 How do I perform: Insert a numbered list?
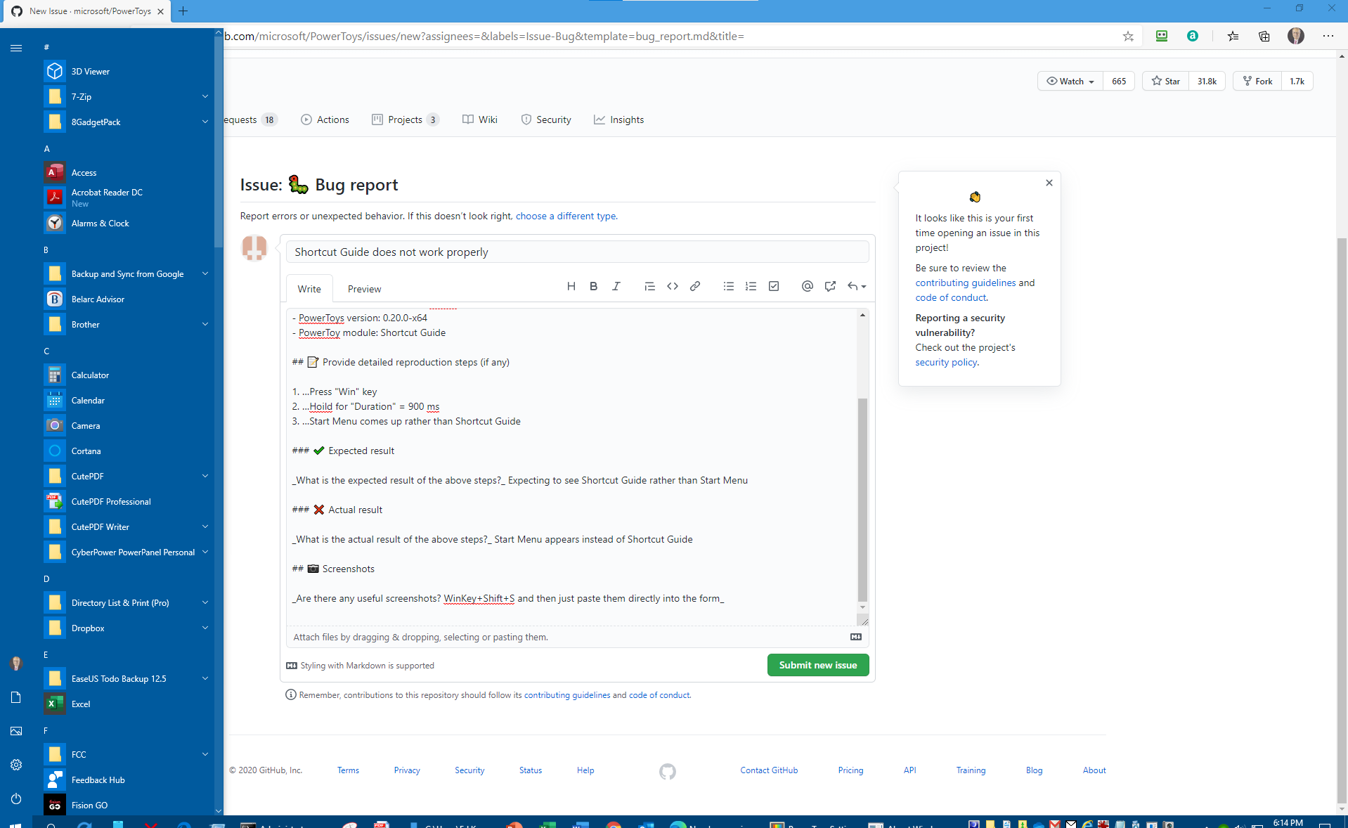(x=751, y=286)
